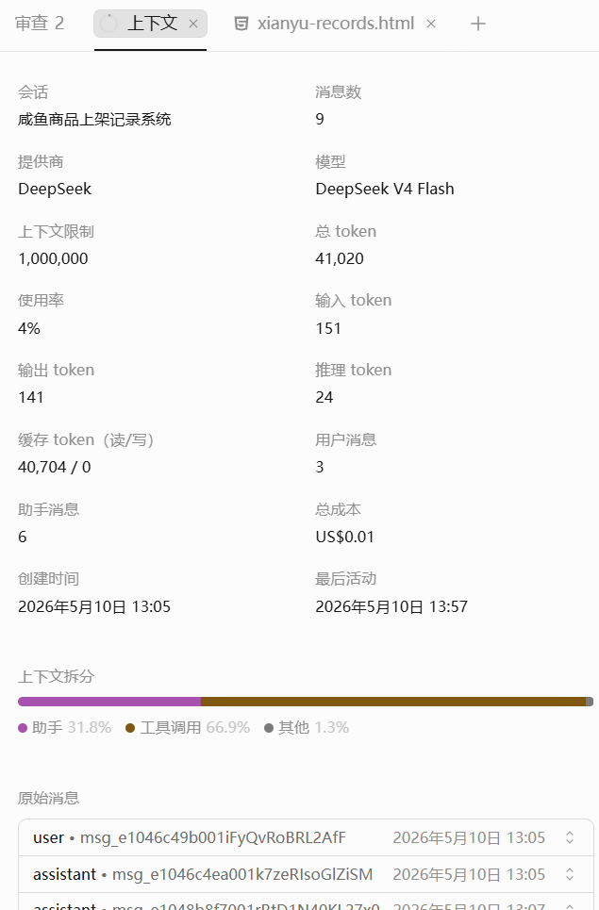Click assistant message msg_e1046c4ea001 ID text

(242, 874)
